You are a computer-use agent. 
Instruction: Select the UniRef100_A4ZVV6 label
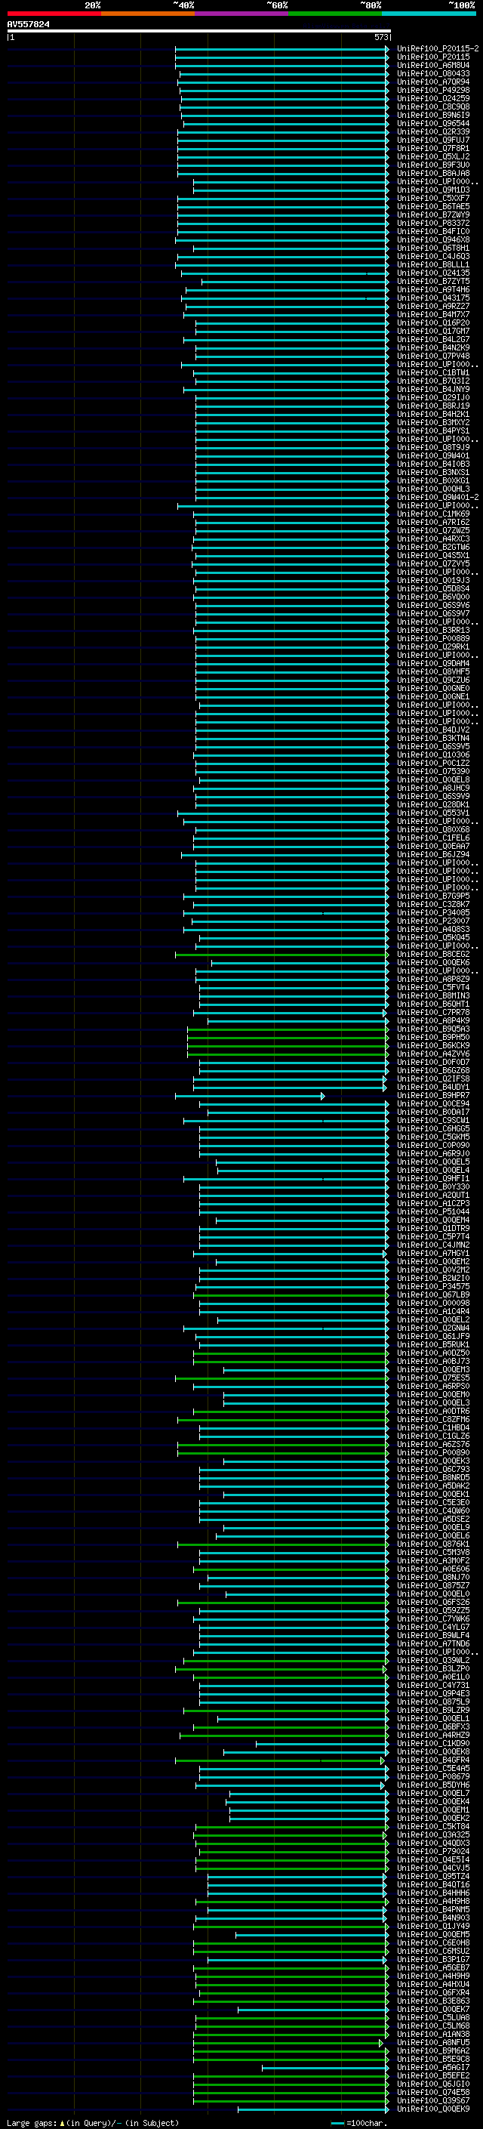(433, 1054)
